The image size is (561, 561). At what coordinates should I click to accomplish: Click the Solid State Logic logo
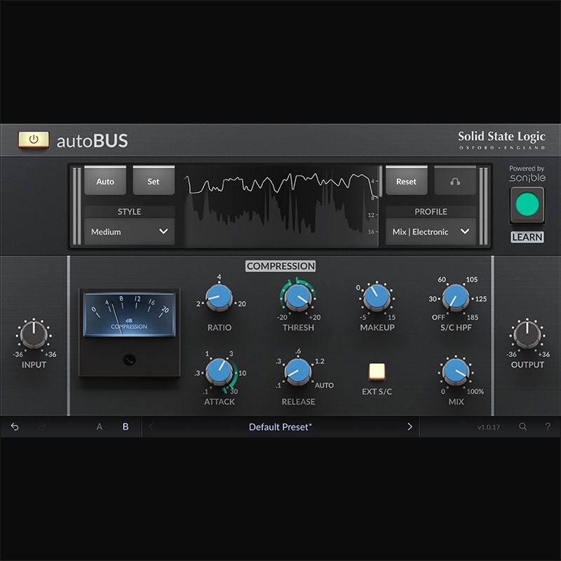[501, 140]
